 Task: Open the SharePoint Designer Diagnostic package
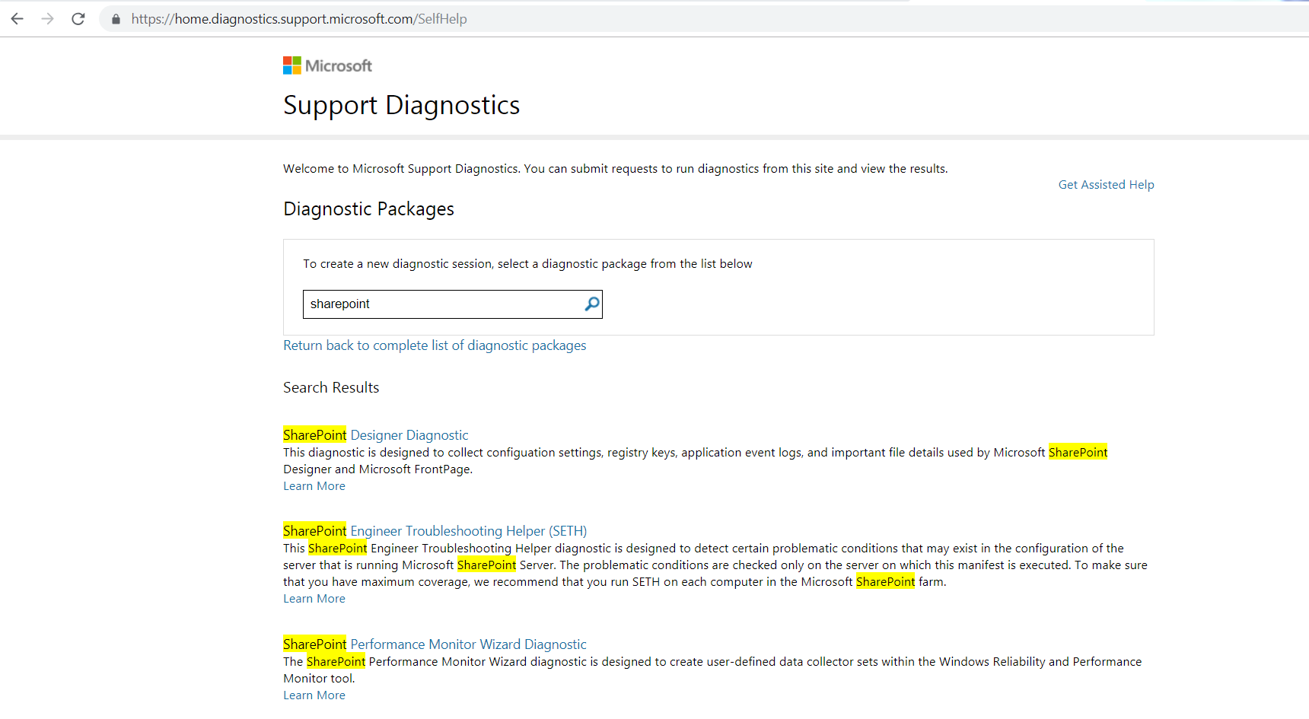coord(376,435)
